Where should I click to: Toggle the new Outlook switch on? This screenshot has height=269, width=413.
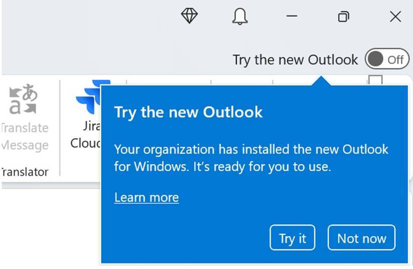coord(387,59)
